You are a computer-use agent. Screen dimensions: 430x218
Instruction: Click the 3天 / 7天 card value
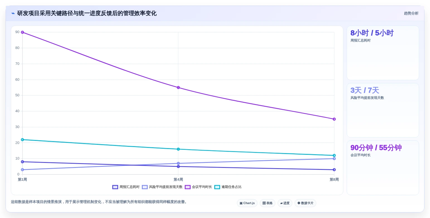365,90
